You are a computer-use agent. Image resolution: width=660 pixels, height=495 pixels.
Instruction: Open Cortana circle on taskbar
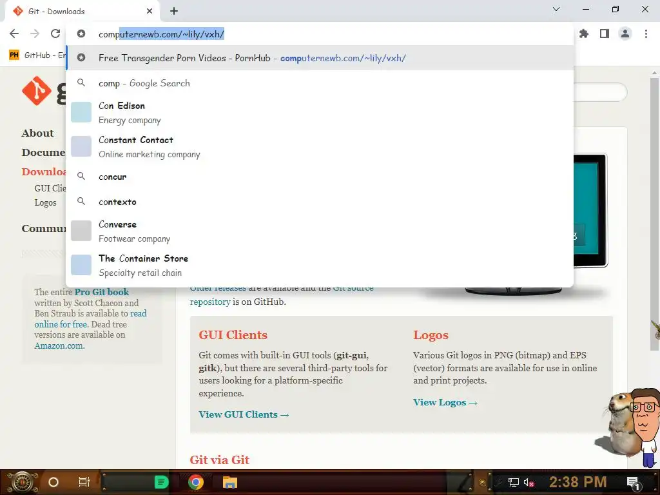(53, 482)
